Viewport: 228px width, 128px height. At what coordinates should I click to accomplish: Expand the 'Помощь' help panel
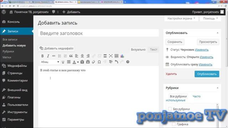click(x=211, y=18)
